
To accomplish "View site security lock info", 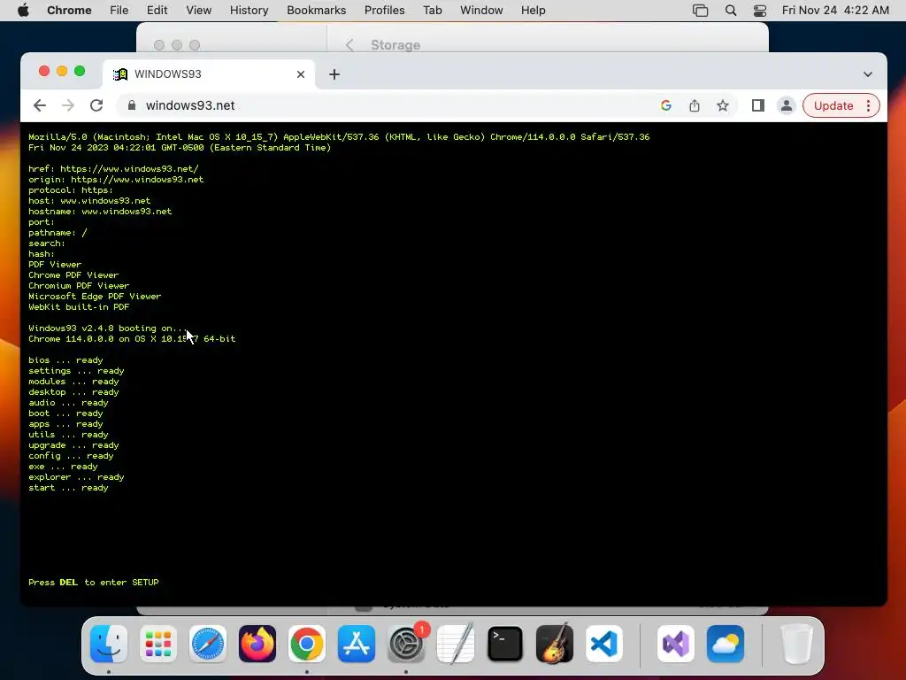I will [132, 105].
